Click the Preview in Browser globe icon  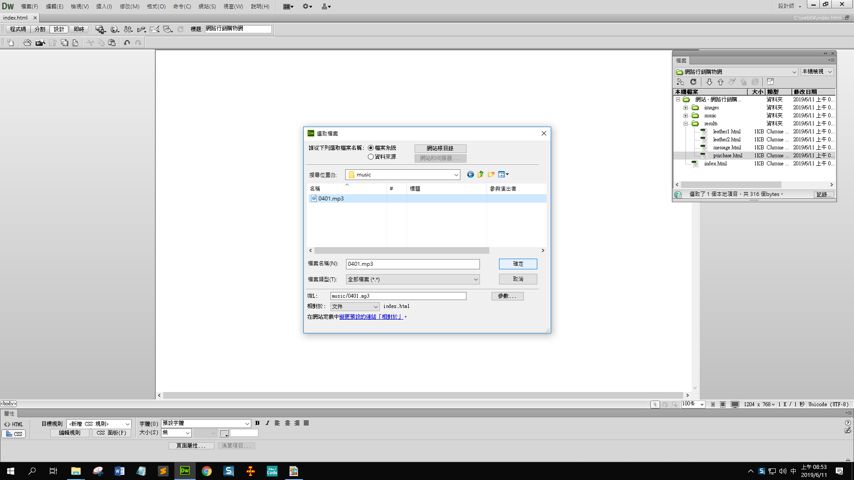click(114, 29)
